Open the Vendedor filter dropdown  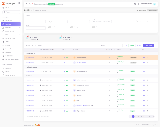pos(80,22)
